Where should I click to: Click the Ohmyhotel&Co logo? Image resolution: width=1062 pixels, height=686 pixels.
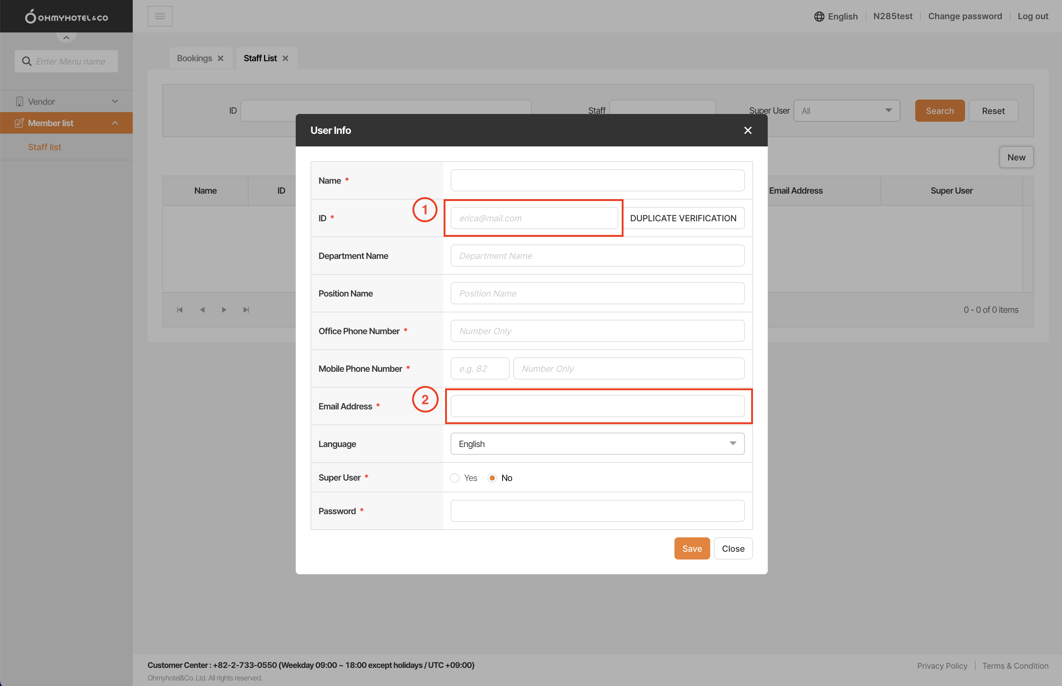click(x=66, y=17)
